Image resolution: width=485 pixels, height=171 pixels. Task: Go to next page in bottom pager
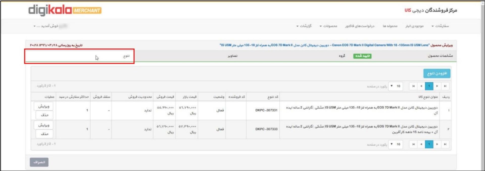click(x=421, y=144)
